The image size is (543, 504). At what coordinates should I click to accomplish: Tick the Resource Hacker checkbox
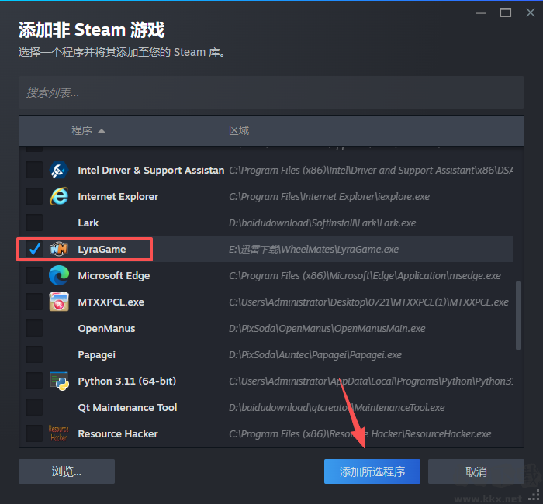34,433
